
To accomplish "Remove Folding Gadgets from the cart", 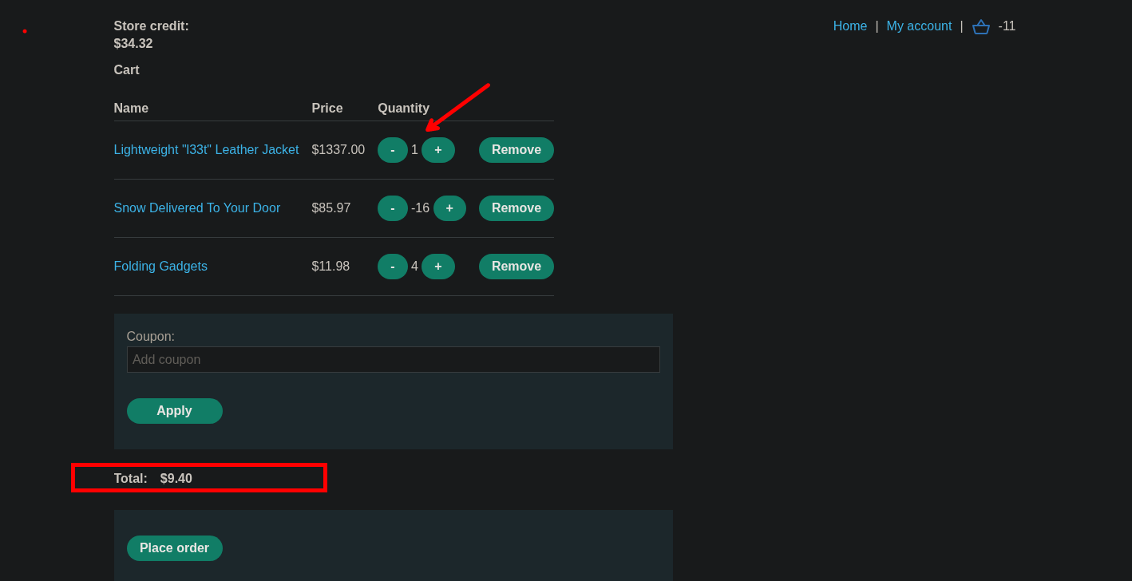I will pos(516,267).
